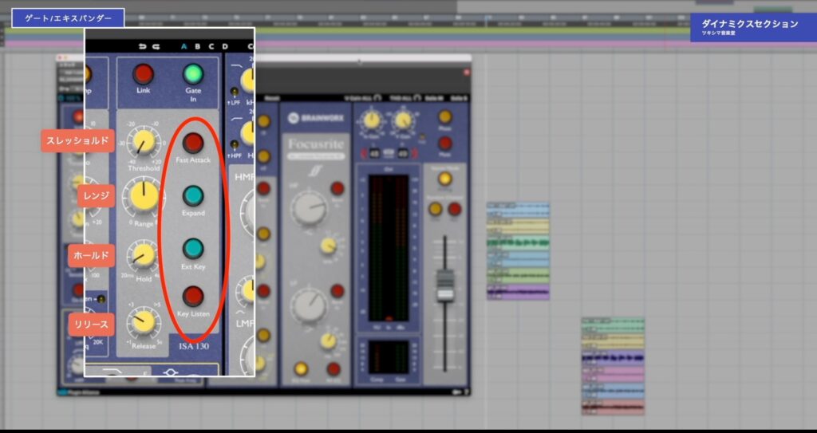Click the redo arrow in the plugin toolbar
817x433 pixels.
pyautogui.click(x=156, y=46)
